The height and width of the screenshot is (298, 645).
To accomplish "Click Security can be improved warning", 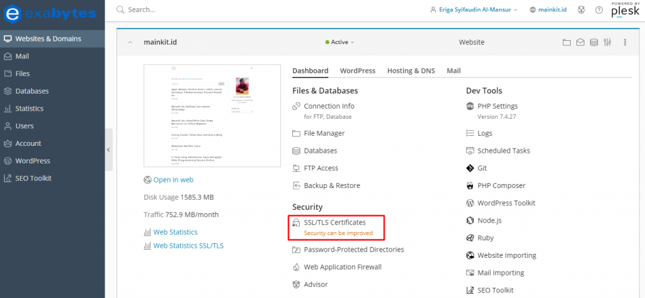I will (338, 233).
